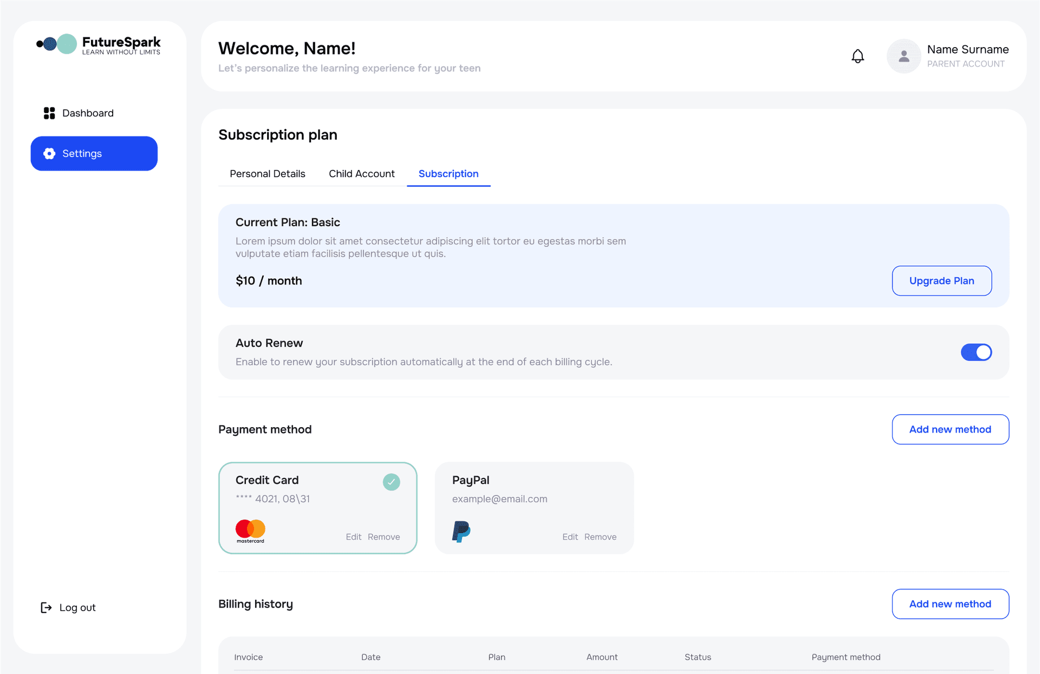Disable the Auto Renew toggle

[x=976, y=352]
